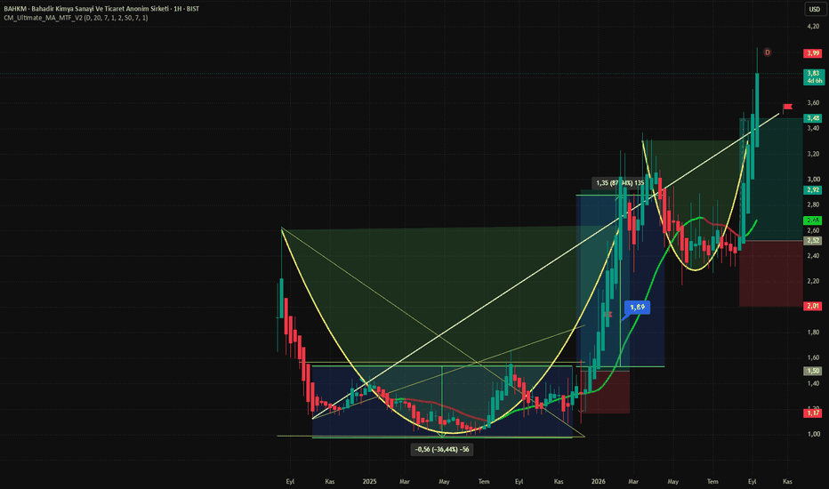Click the 1,80 price scale value
This screenshot has width=829, height=489.
pos(813,333)
